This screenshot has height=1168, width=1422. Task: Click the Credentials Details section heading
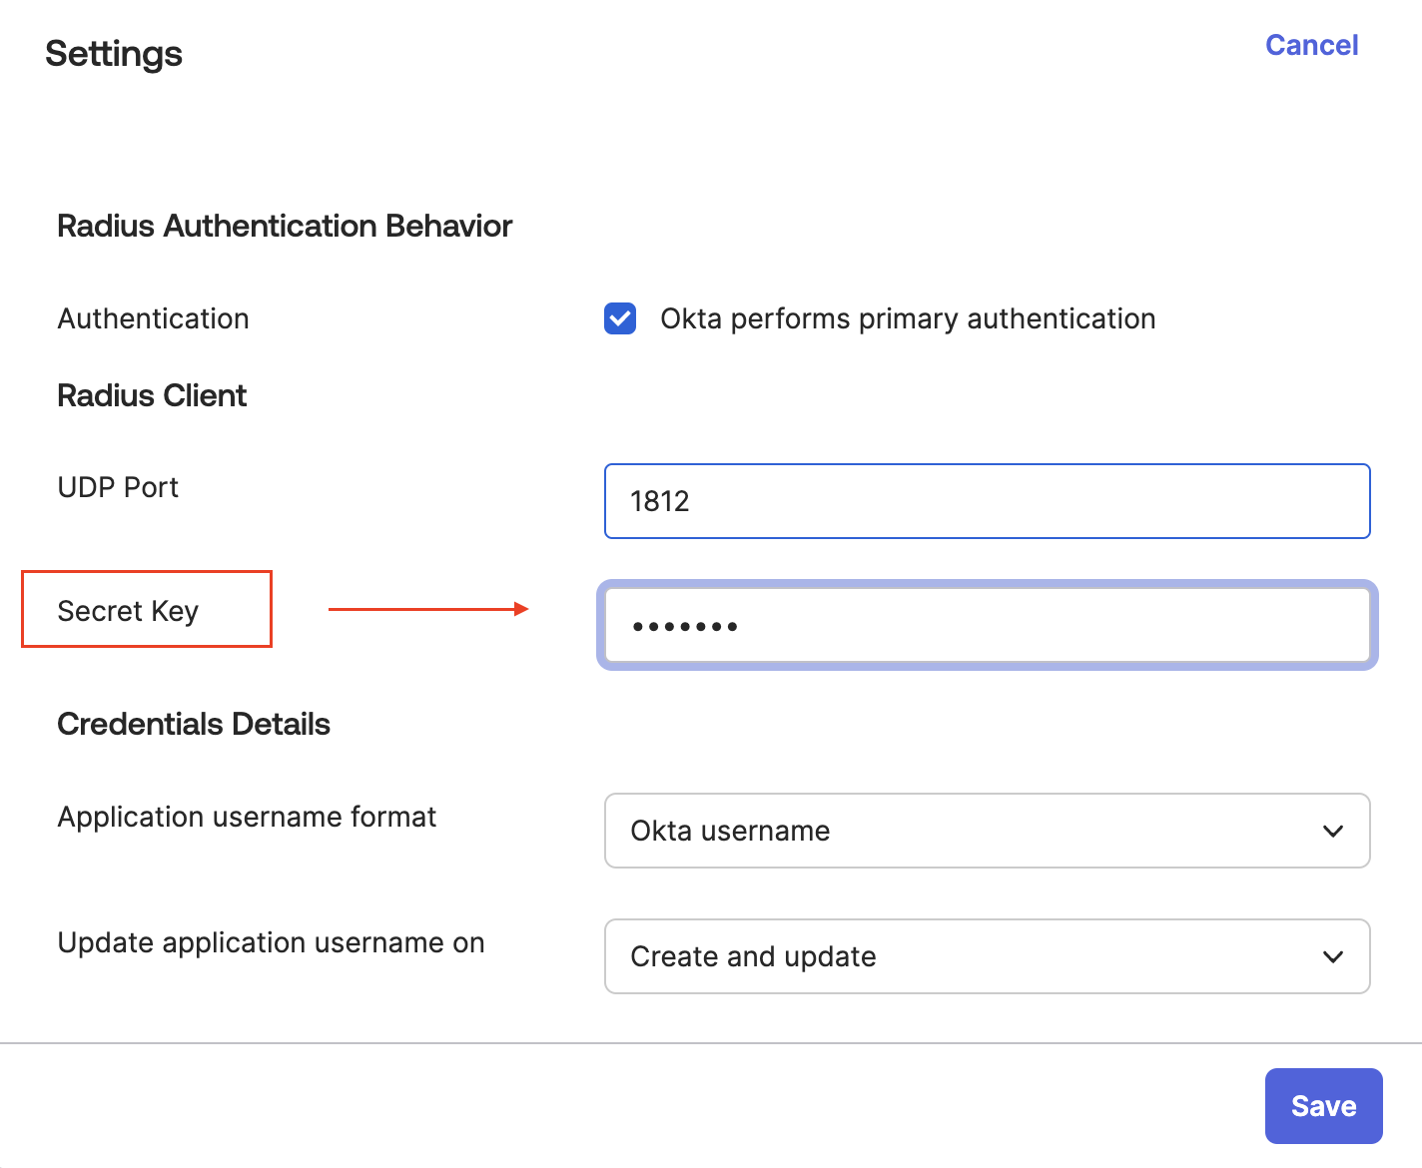pyautogui.click(x=194, y=724)
